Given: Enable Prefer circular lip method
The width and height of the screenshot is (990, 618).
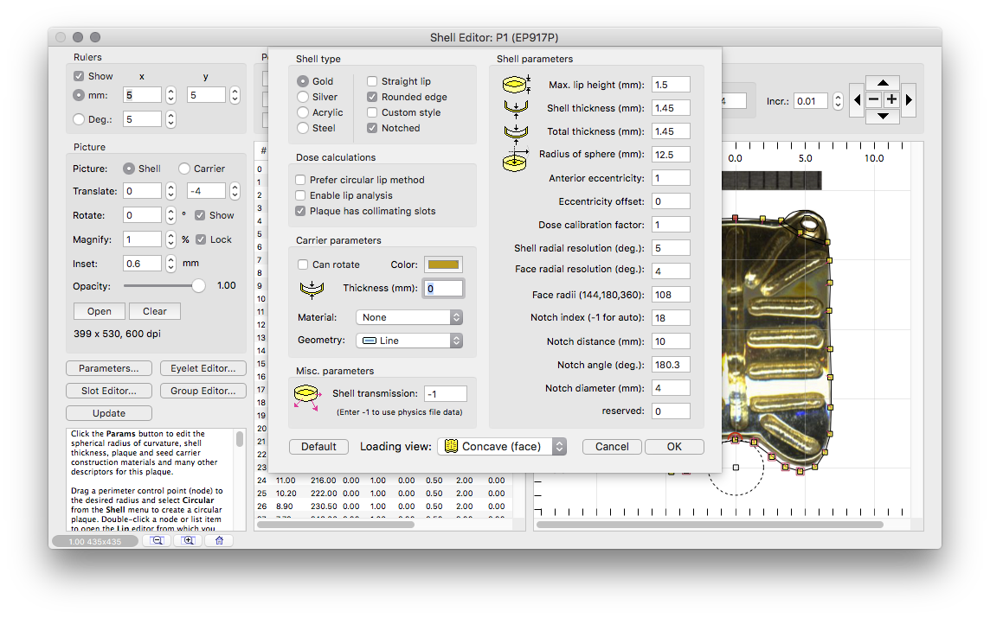Looking at the screenshot, I should pyautogui.click(x=300, y=180).
